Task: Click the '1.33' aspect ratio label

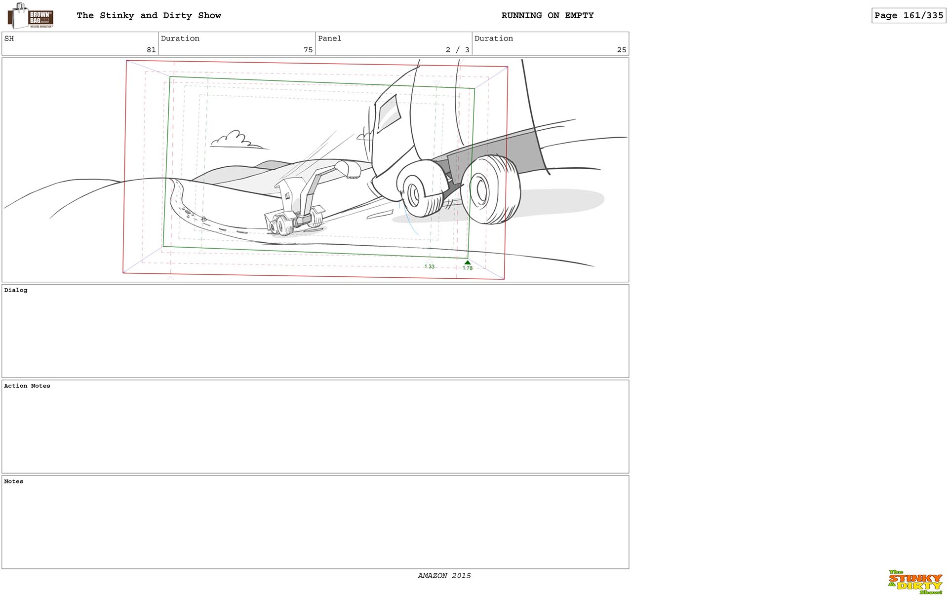Action: (429, 266)
